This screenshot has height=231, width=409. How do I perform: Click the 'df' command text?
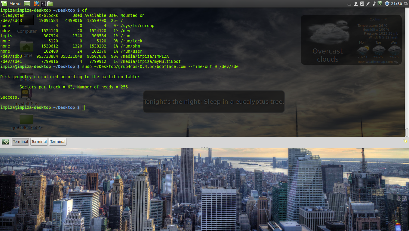pyautogui.click(x=85, y=10)
